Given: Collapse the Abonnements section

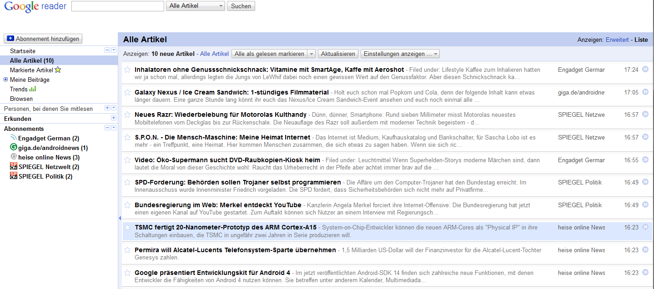Looking at the screenshot, I should coord(107,128).
